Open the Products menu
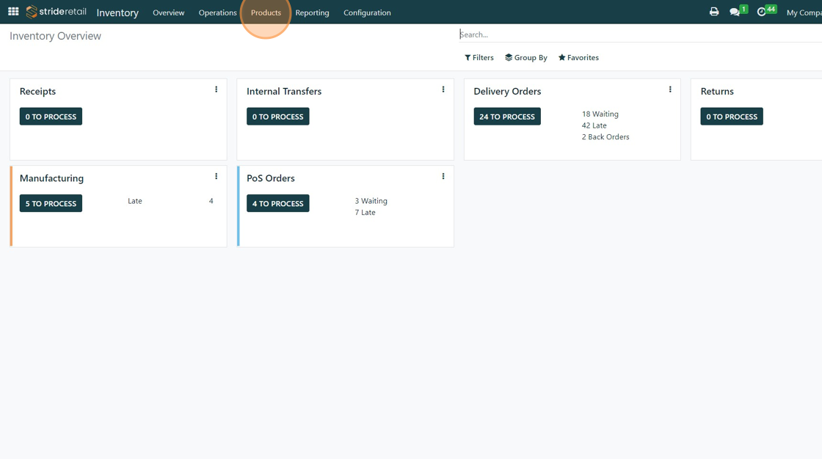 [x=266, y=12]
